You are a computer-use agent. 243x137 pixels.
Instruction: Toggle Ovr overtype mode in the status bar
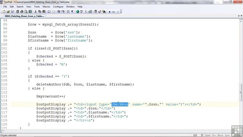pyautogui.click(x=214, y=135)
